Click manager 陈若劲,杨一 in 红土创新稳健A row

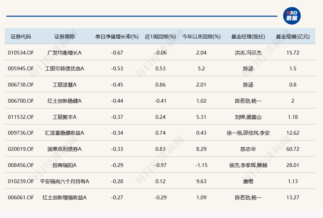pos(248,101)
